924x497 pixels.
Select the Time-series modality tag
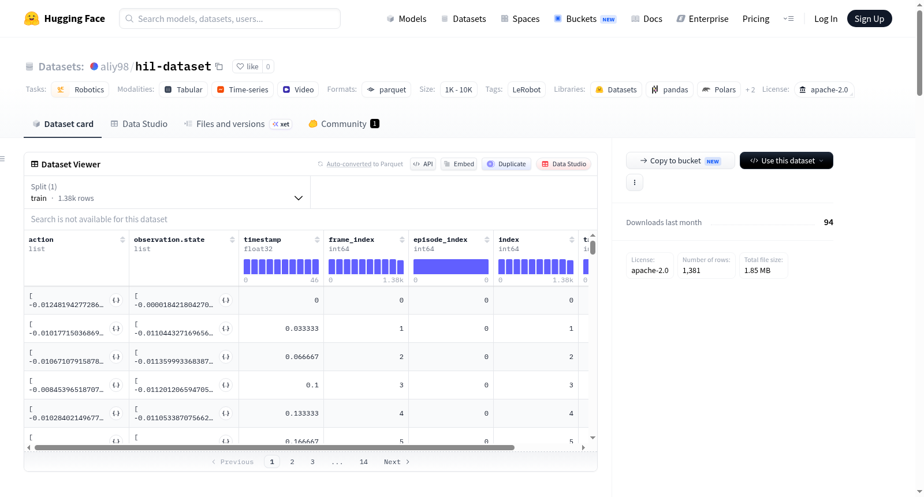[x=243, y=89]
